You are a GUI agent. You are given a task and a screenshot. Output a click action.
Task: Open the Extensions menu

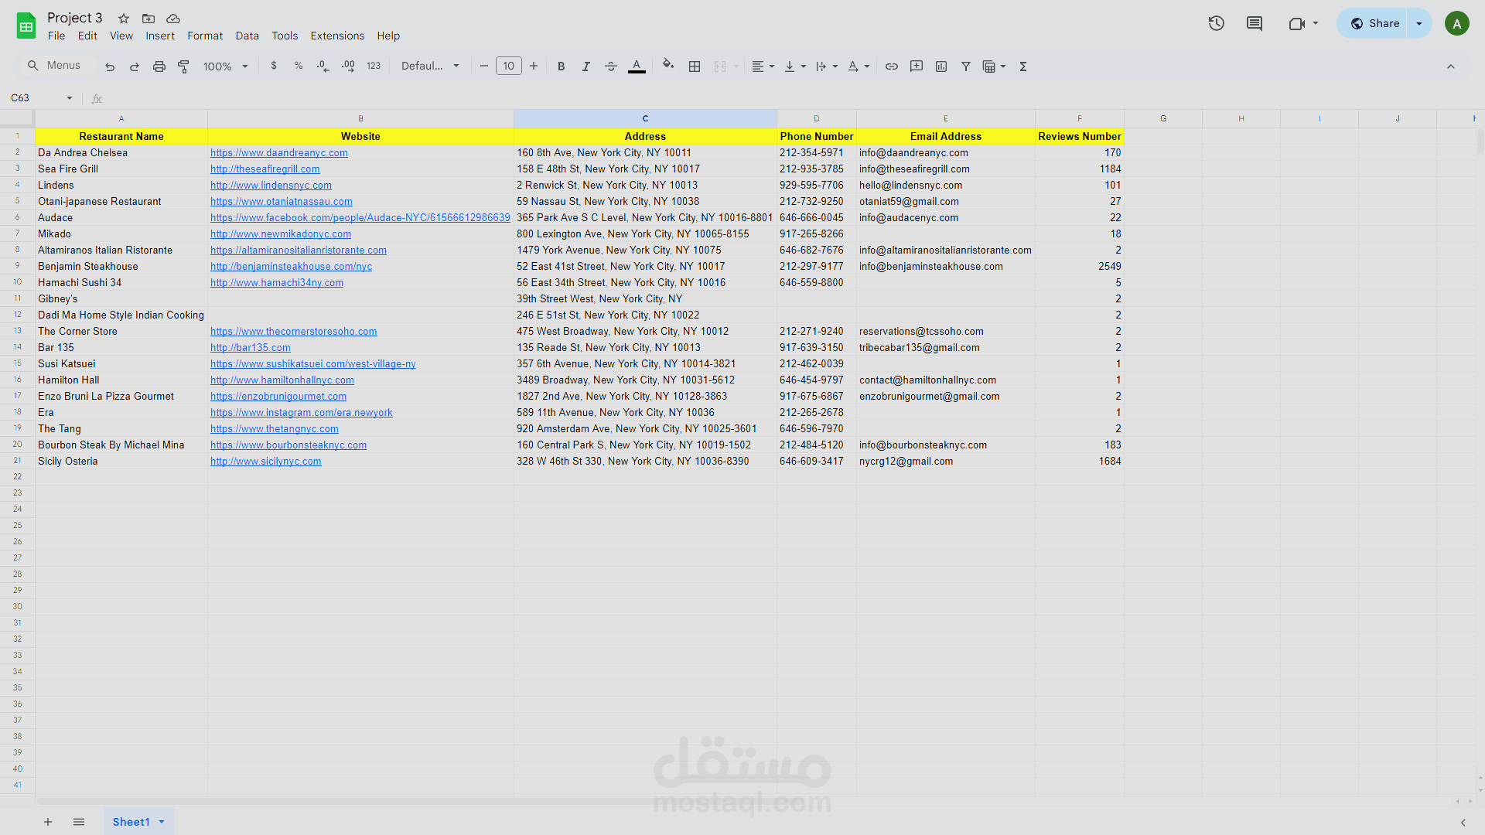pyautogui.click(x=336, y=36)
